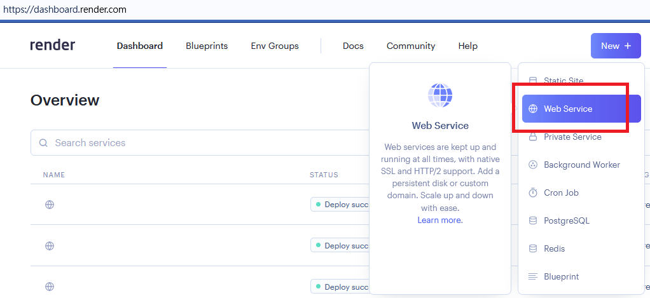Image resolution: width=650 pixels, height=298 pixels.
Task: Select Redis from the menu
Action: (581, 248)
